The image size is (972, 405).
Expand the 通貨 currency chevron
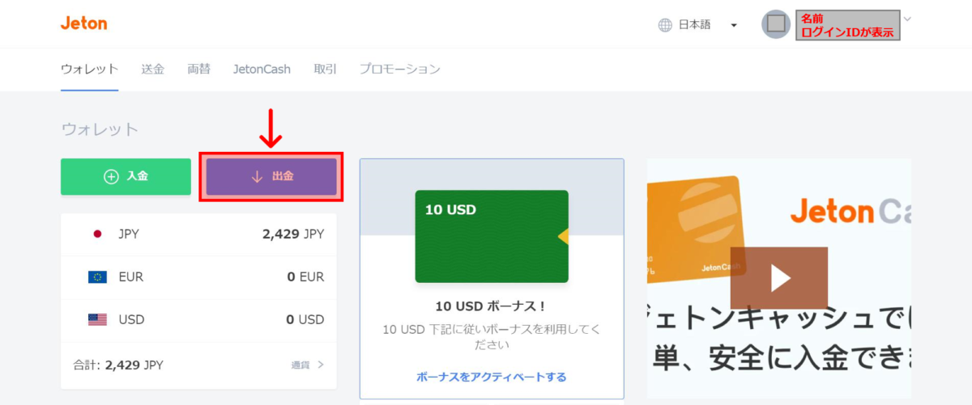click(321, 365)
